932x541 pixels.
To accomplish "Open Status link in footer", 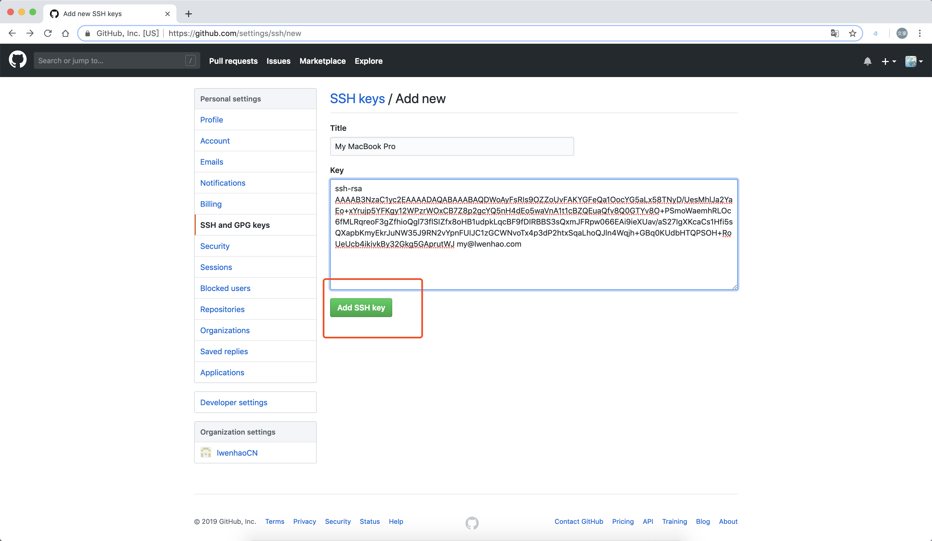I will (369, 521).
